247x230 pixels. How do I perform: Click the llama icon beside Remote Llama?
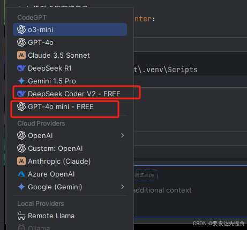click(x=21, y=216)
